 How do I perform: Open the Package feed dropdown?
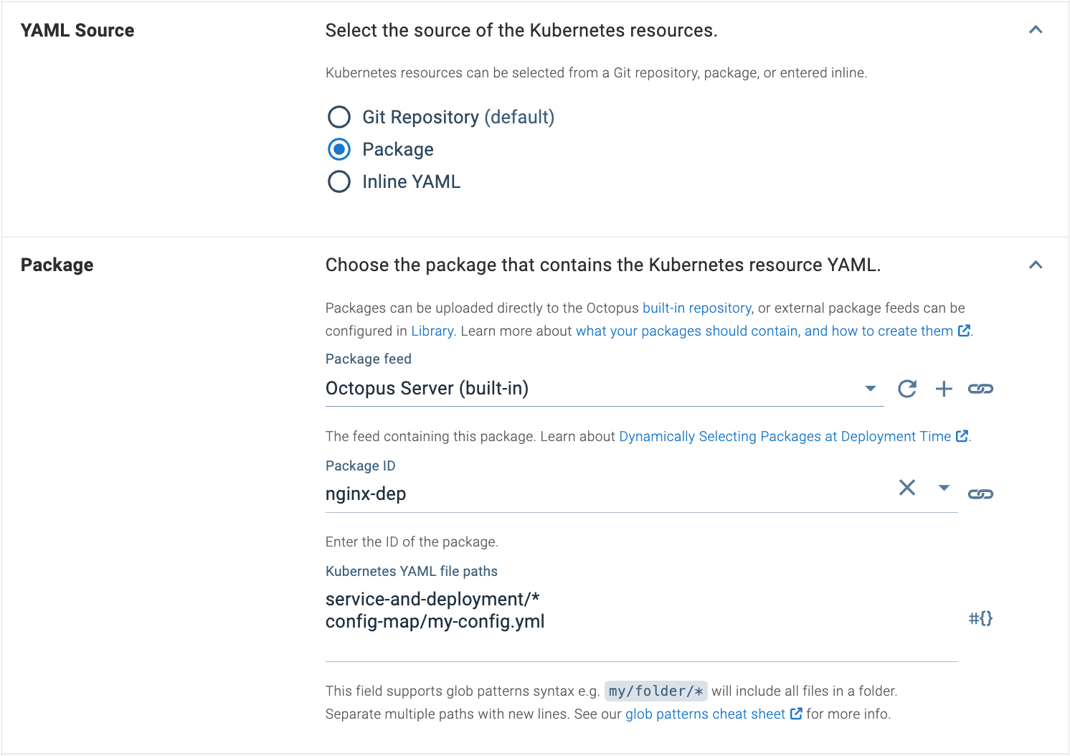[x=869, y=388]
